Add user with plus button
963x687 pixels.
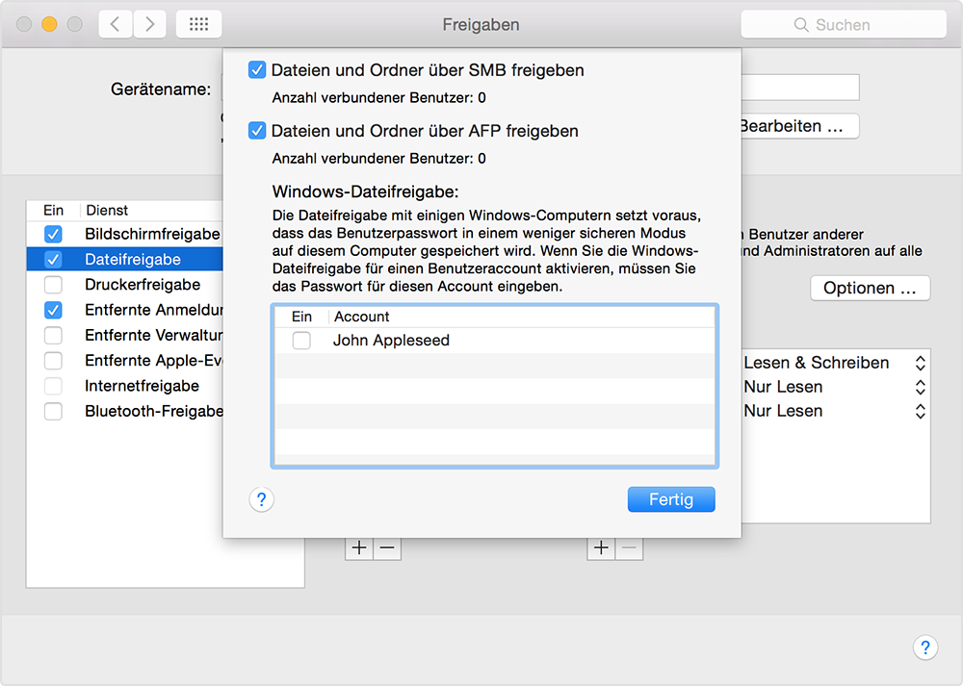pyautogui.click(x=601, y=547)
